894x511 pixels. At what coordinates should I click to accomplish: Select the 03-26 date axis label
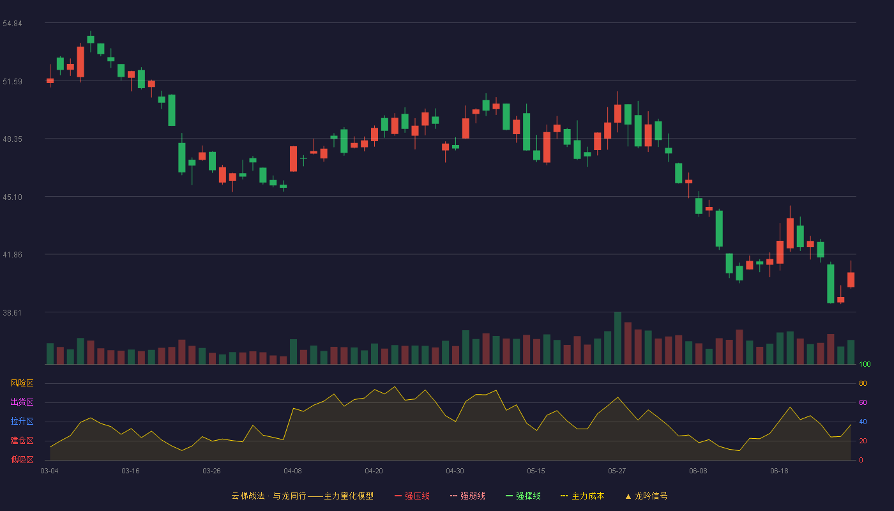click(x=211, y=471)
